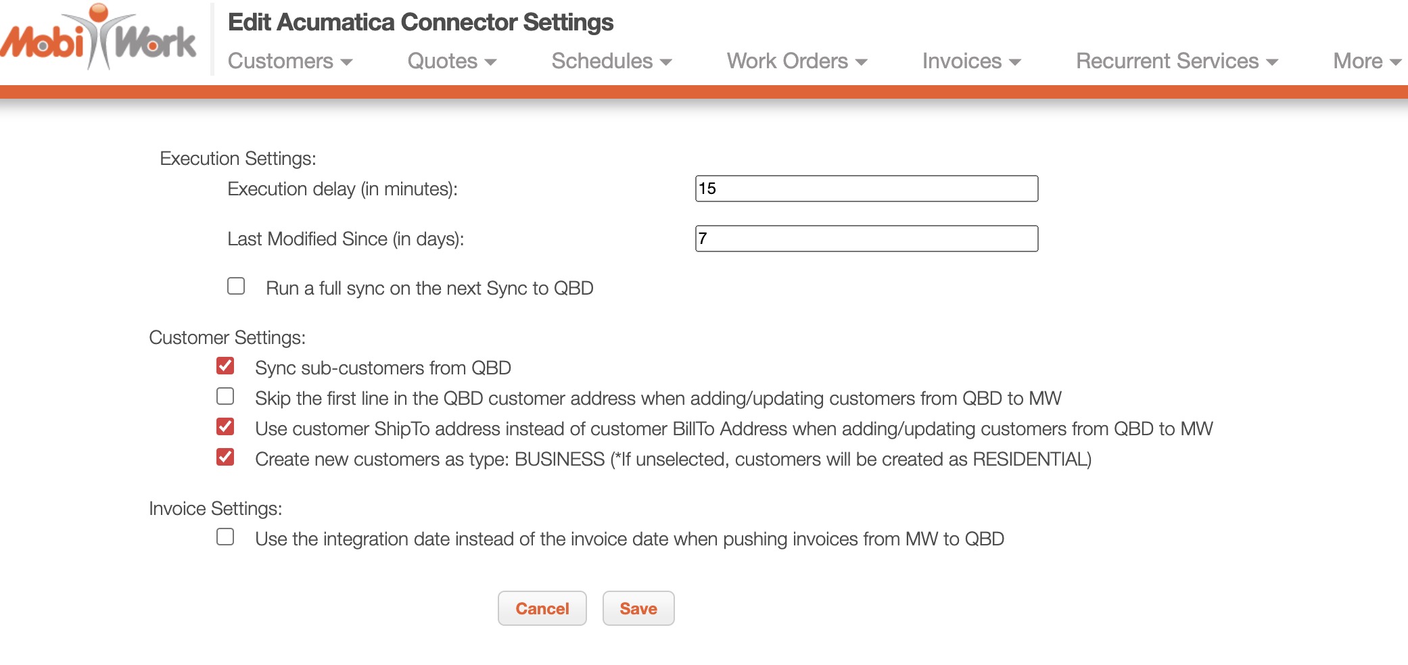Click the Invoices dropdown arrow icon
This screenshot has width=1408, height=665.
coord(1014,62)
